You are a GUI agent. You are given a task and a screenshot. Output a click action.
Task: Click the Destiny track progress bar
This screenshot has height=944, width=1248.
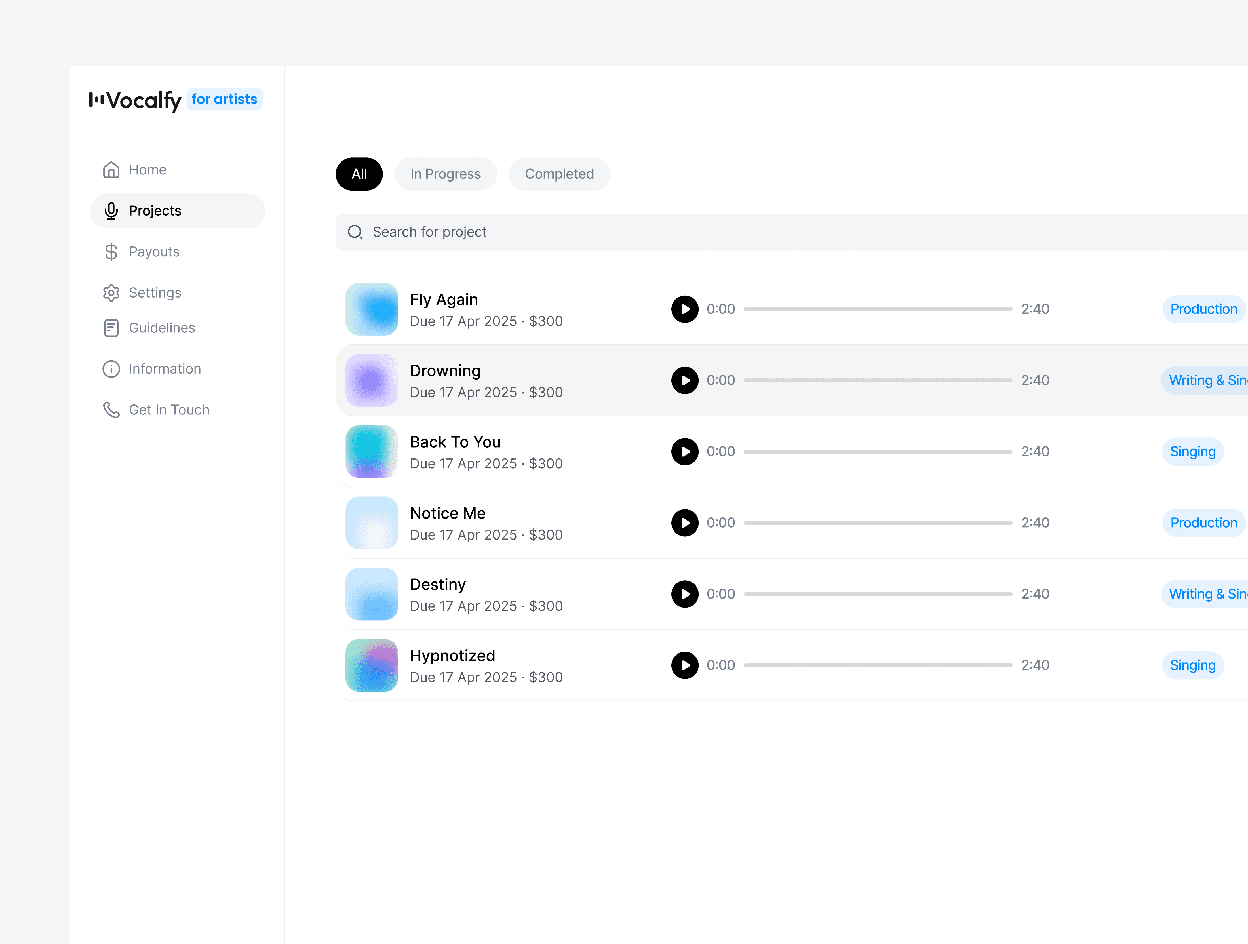coord(877,594)
